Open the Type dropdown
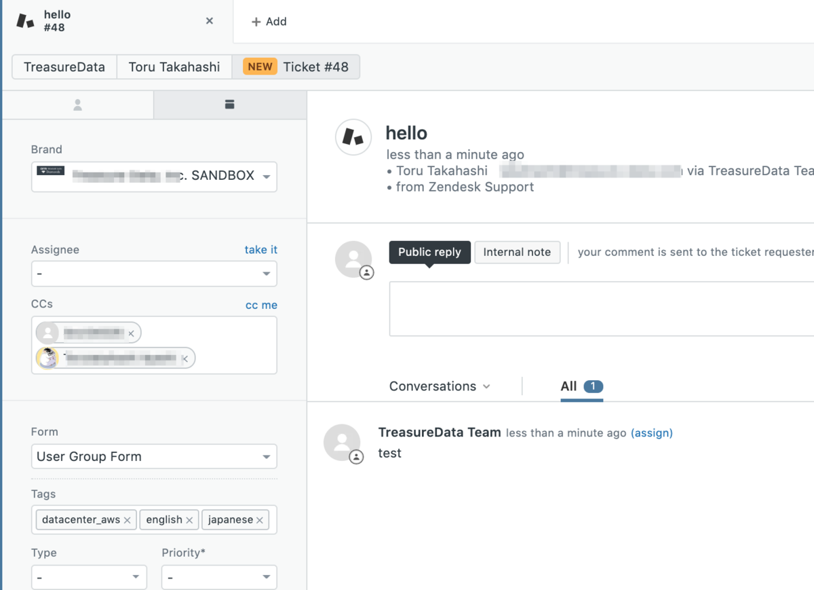 (x=89, y=577)
